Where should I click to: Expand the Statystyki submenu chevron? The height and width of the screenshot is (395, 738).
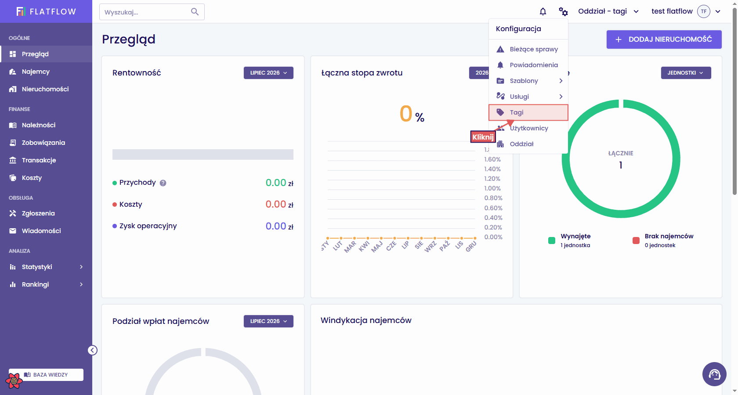pyautogui.click(x=81, y=267)
